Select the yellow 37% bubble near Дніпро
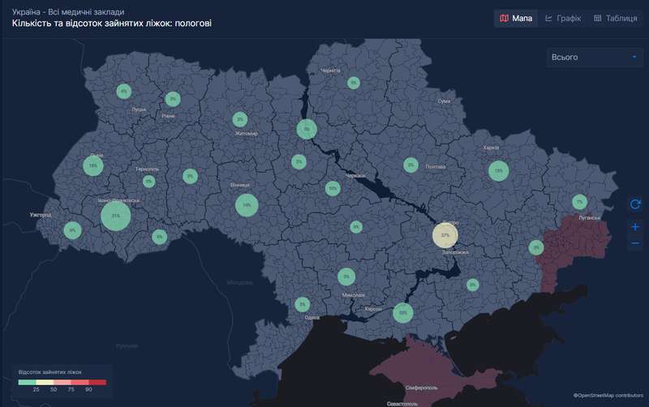The width and height of the screenshot is (649, 407). (x=445, y=235)
